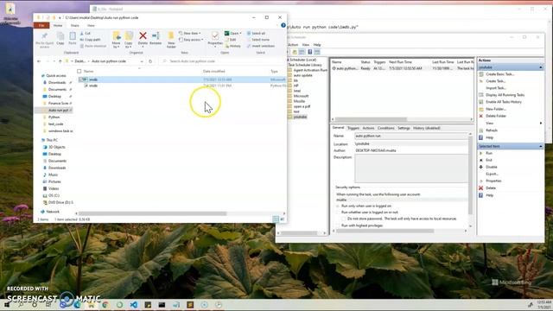Click End in Selected Item actions
Screen dimensions: 553x311
(489, 160)
